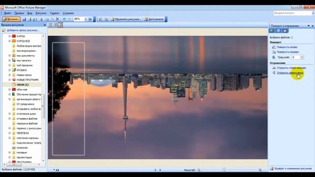This screenshot has width=315, height=177.
Task: Expand the КУРСЫ ВСЕ folder
Action: click(9, 41)
